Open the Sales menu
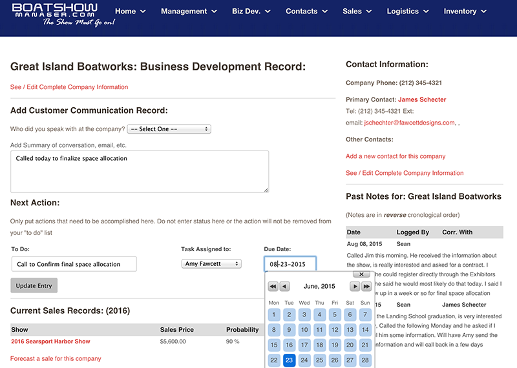 click(x=357, y=11)
